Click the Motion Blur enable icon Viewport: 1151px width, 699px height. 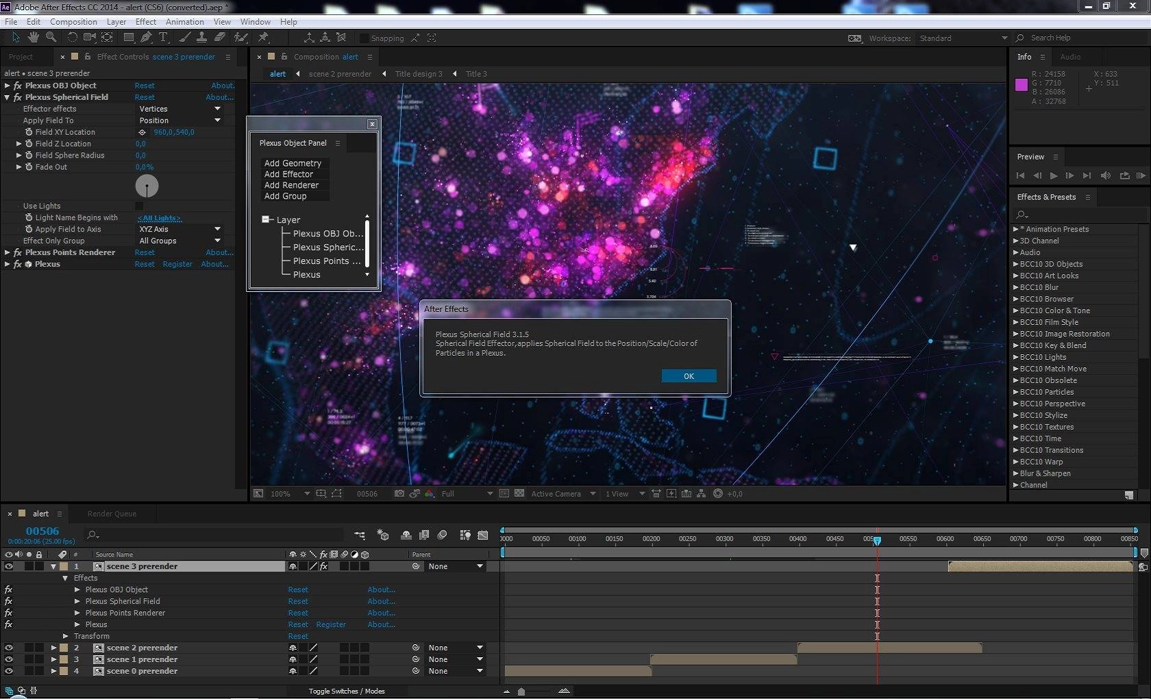coord(442,535)
